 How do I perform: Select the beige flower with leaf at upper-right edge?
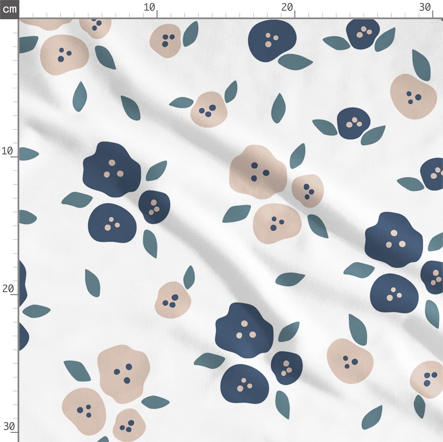click(x=413, y=97)
